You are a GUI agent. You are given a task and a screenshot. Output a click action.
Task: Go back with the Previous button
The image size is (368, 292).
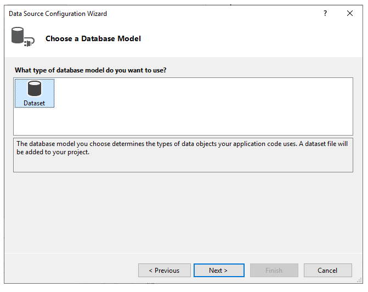[165, 270]
